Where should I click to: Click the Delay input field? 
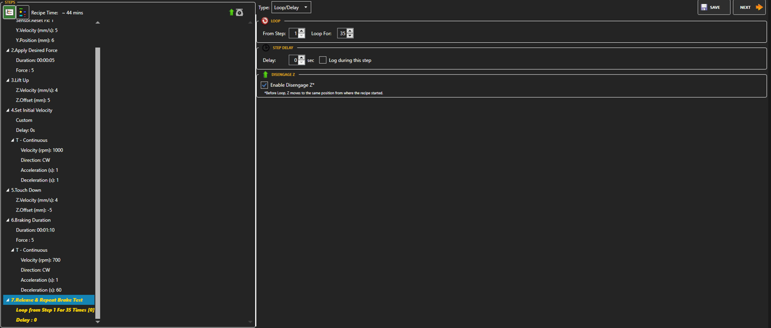293,60
